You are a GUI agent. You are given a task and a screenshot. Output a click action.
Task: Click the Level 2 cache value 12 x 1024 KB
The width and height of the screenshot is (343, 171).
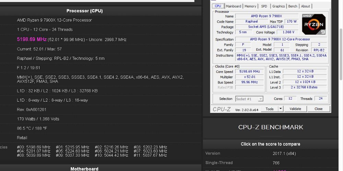click(305, 82)
